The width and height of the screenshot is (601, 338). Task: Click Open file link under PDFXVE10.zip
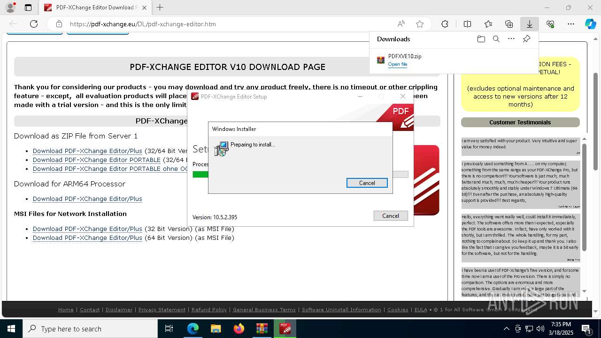[398, 64]
